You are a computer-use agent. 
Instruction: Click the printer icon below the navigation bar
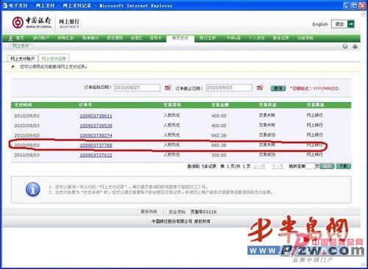coord(355,46)
